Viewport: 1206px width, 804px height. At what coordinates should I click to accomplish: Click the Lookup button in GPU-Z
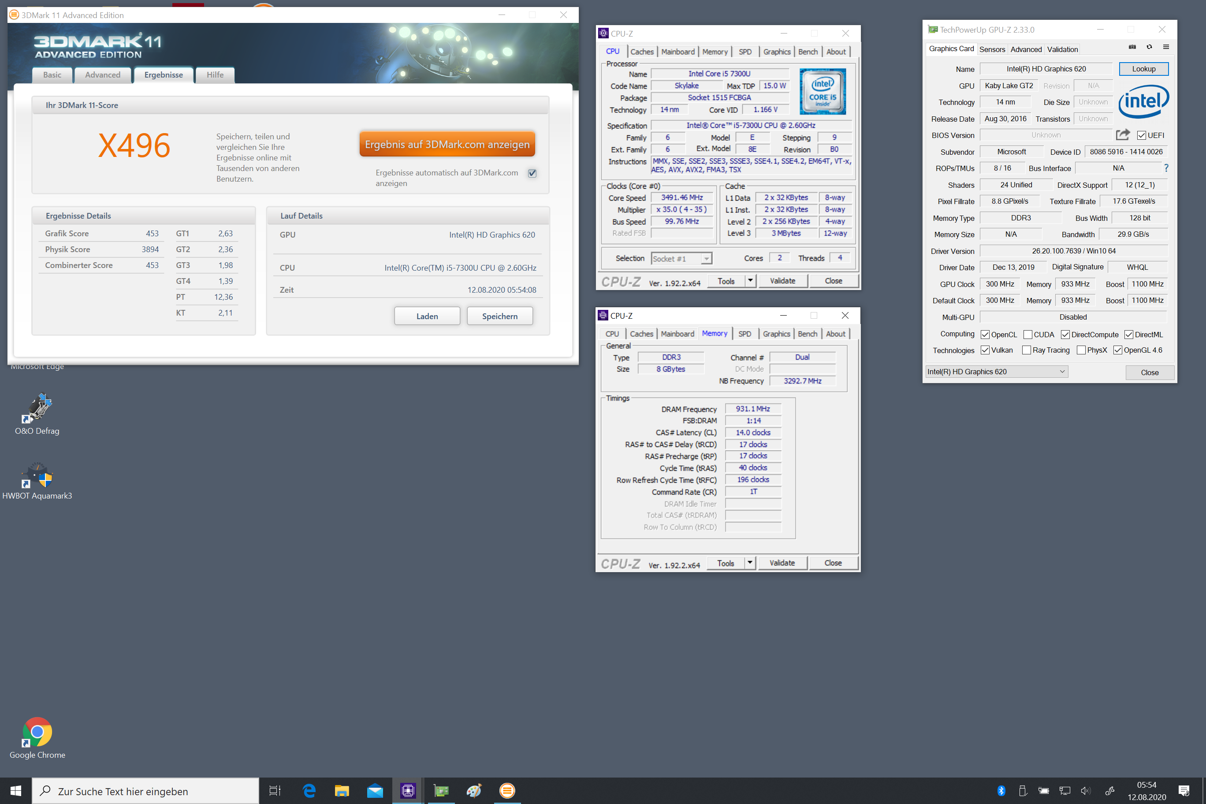tap(1143, 69)
